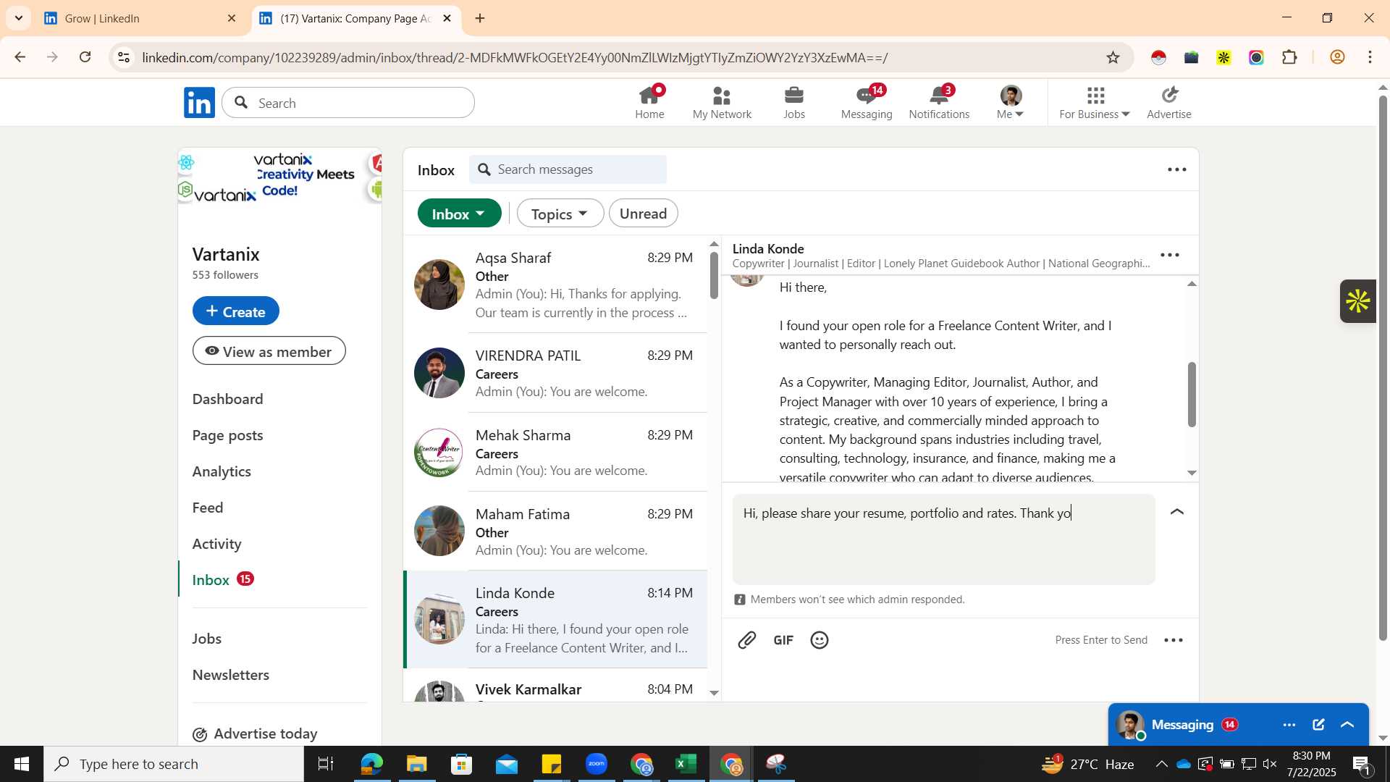Open Analytics in admin sidebar
The image size is (1390, 782).
[x=222, y=471]
